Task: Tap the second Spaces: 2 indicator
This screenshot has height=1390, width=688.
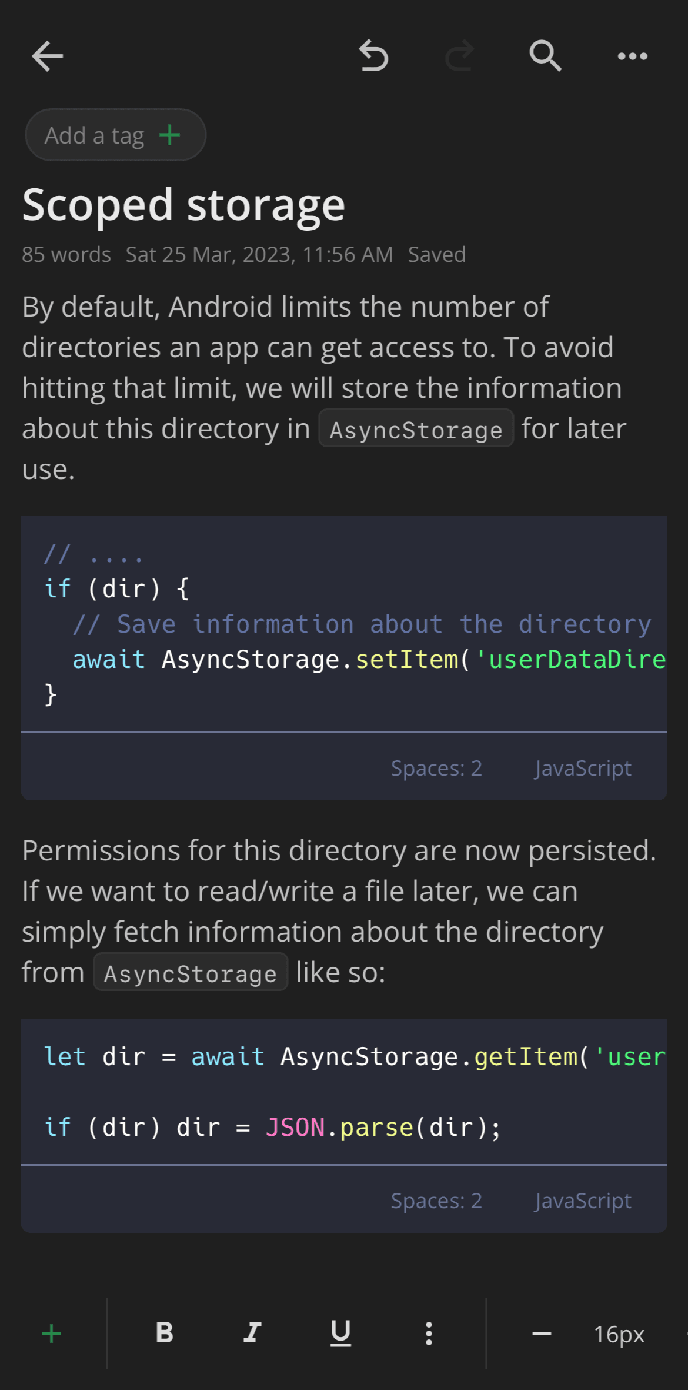Action: (x=437, y=1201)
